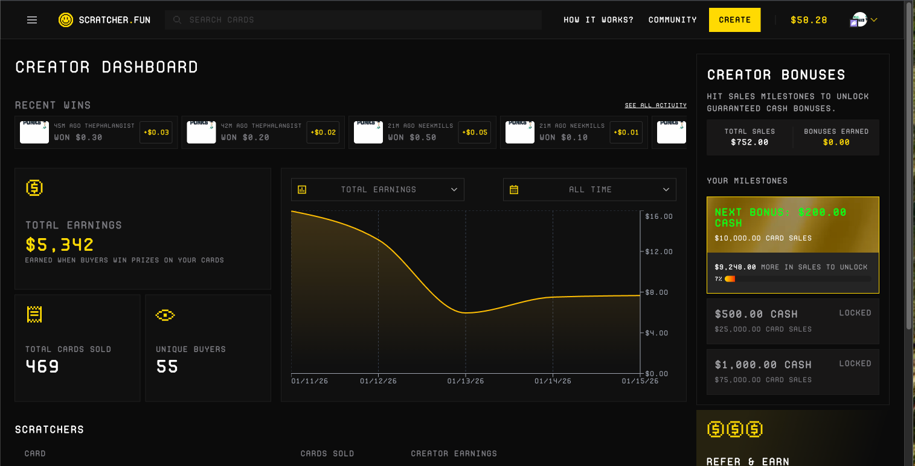Click the next bonus progress bar

tap(797, 279)
